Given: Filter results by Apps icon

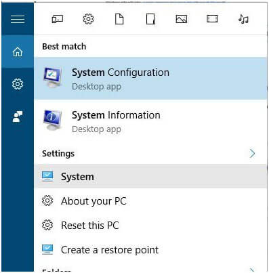Looking at the screenshot, I should (58, 19).
